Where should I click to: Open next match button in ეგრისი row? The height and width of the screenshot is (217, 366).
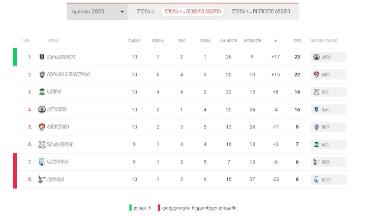point(328,179)
